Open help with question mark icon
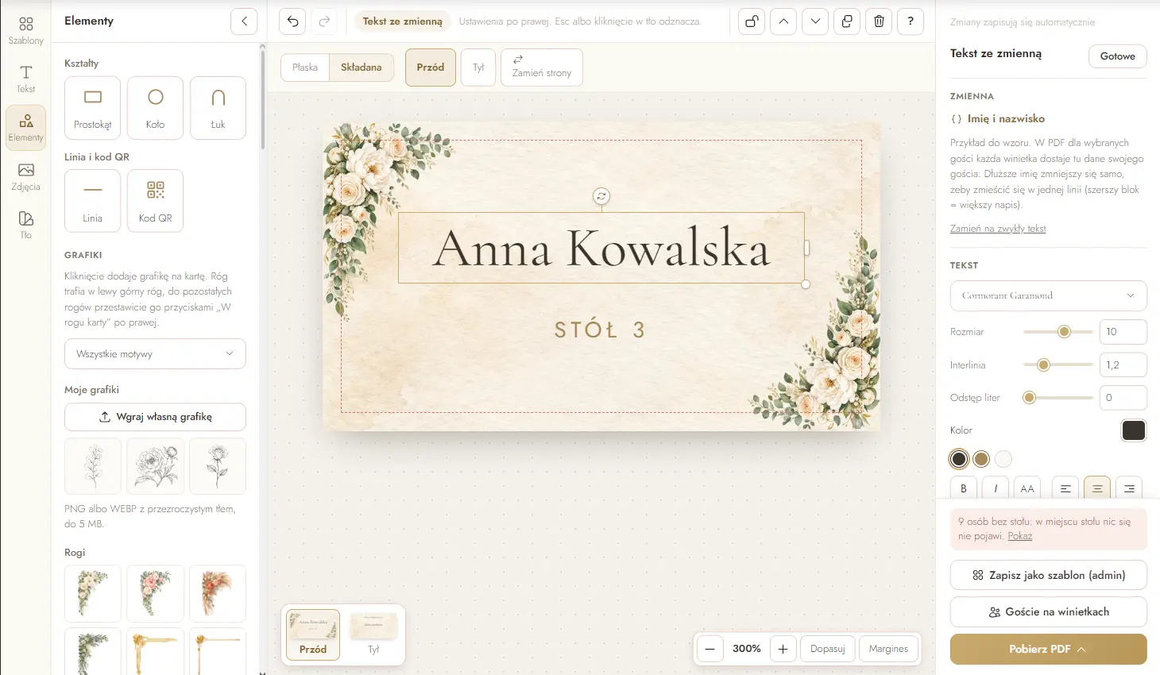 [x=911, y=21]
